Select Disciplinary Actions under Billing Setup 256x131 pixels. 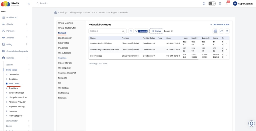pos(18,97)
